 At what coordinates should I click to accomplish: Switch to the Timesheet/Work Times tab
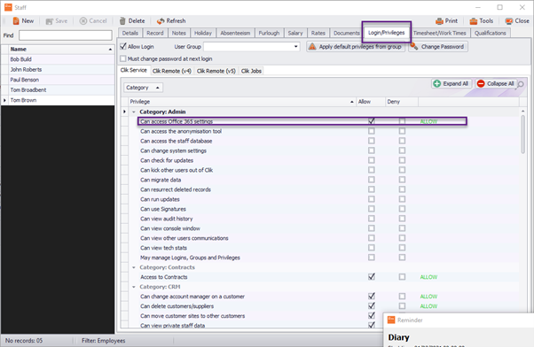[x=439, y=33]
